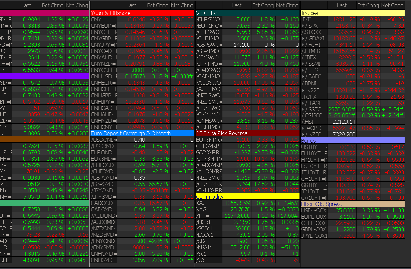
Task: Click the CNH3MD= deposit rate label
Action: tap(104, 260)
